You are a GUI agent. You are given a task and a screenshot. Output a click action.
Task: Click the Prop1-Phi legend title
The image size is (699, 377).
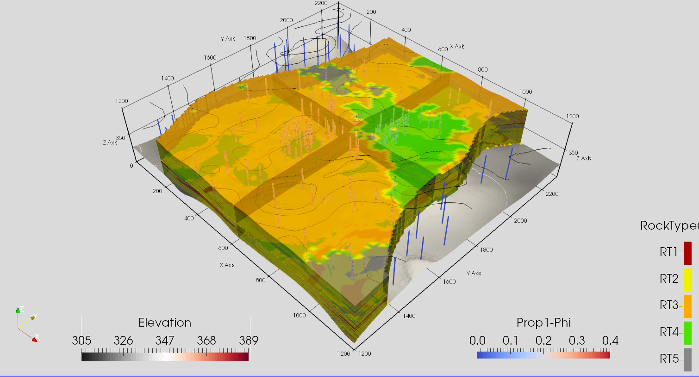click(543, 322)
